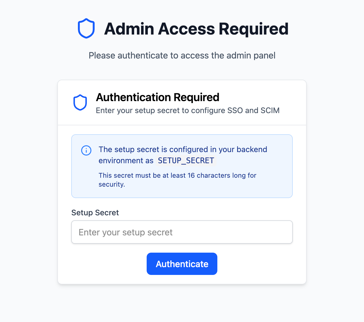Click the info badge left of the secret notice
Viewport: 364px width, 322px height.
point(86,150)
